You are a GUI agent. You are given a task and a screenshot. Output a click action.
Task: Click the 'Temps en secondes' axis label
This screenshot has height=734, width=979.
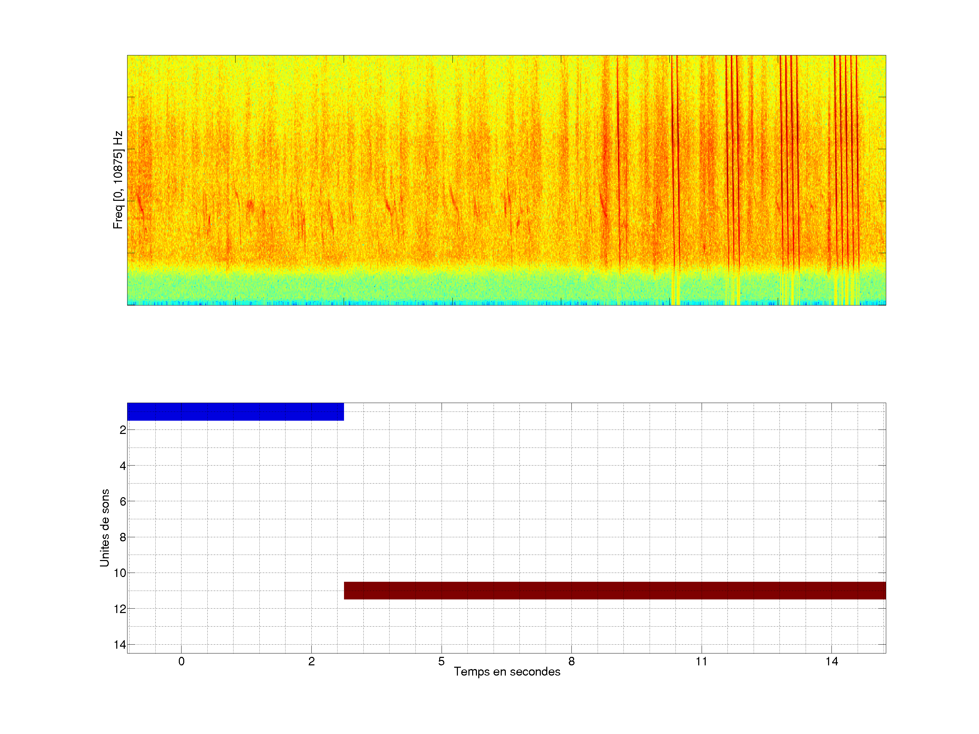(507, 671)
